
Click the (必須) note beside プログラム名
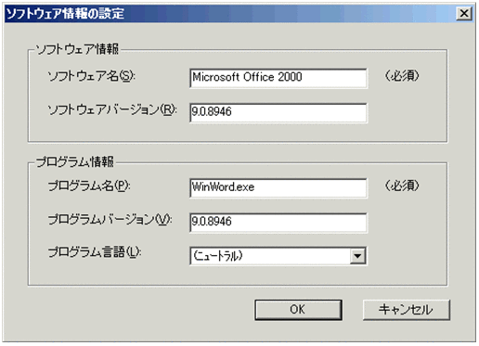coord(402,186)
